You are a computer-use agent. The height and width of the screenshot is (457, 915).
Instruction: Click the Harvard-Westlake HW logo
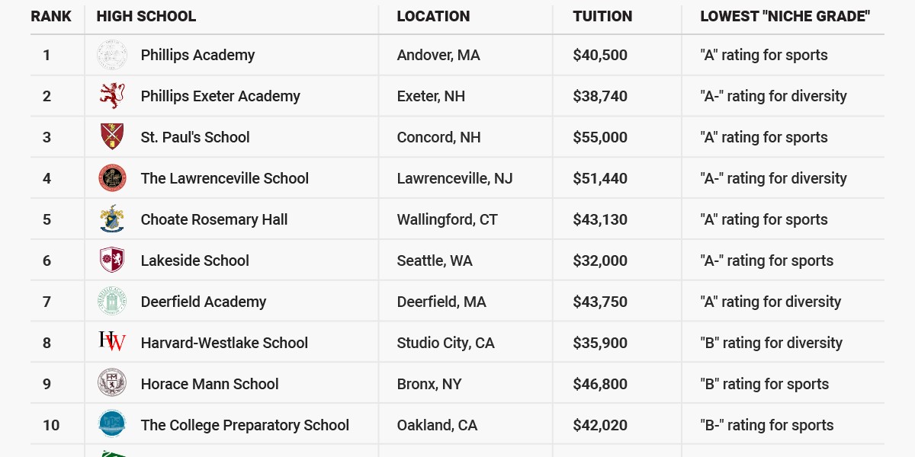(112, 341)
